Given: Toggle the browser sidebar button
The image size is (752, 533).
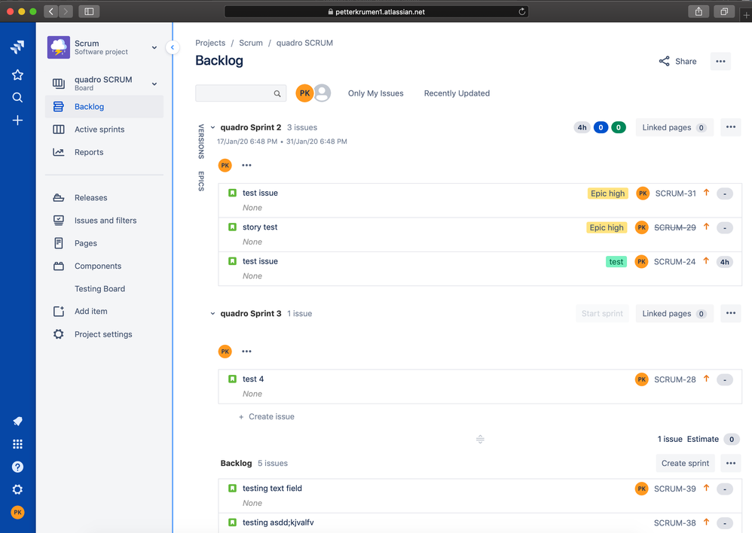Looking at the screenshot, I should pyautogui.click(x=89, y=11).
